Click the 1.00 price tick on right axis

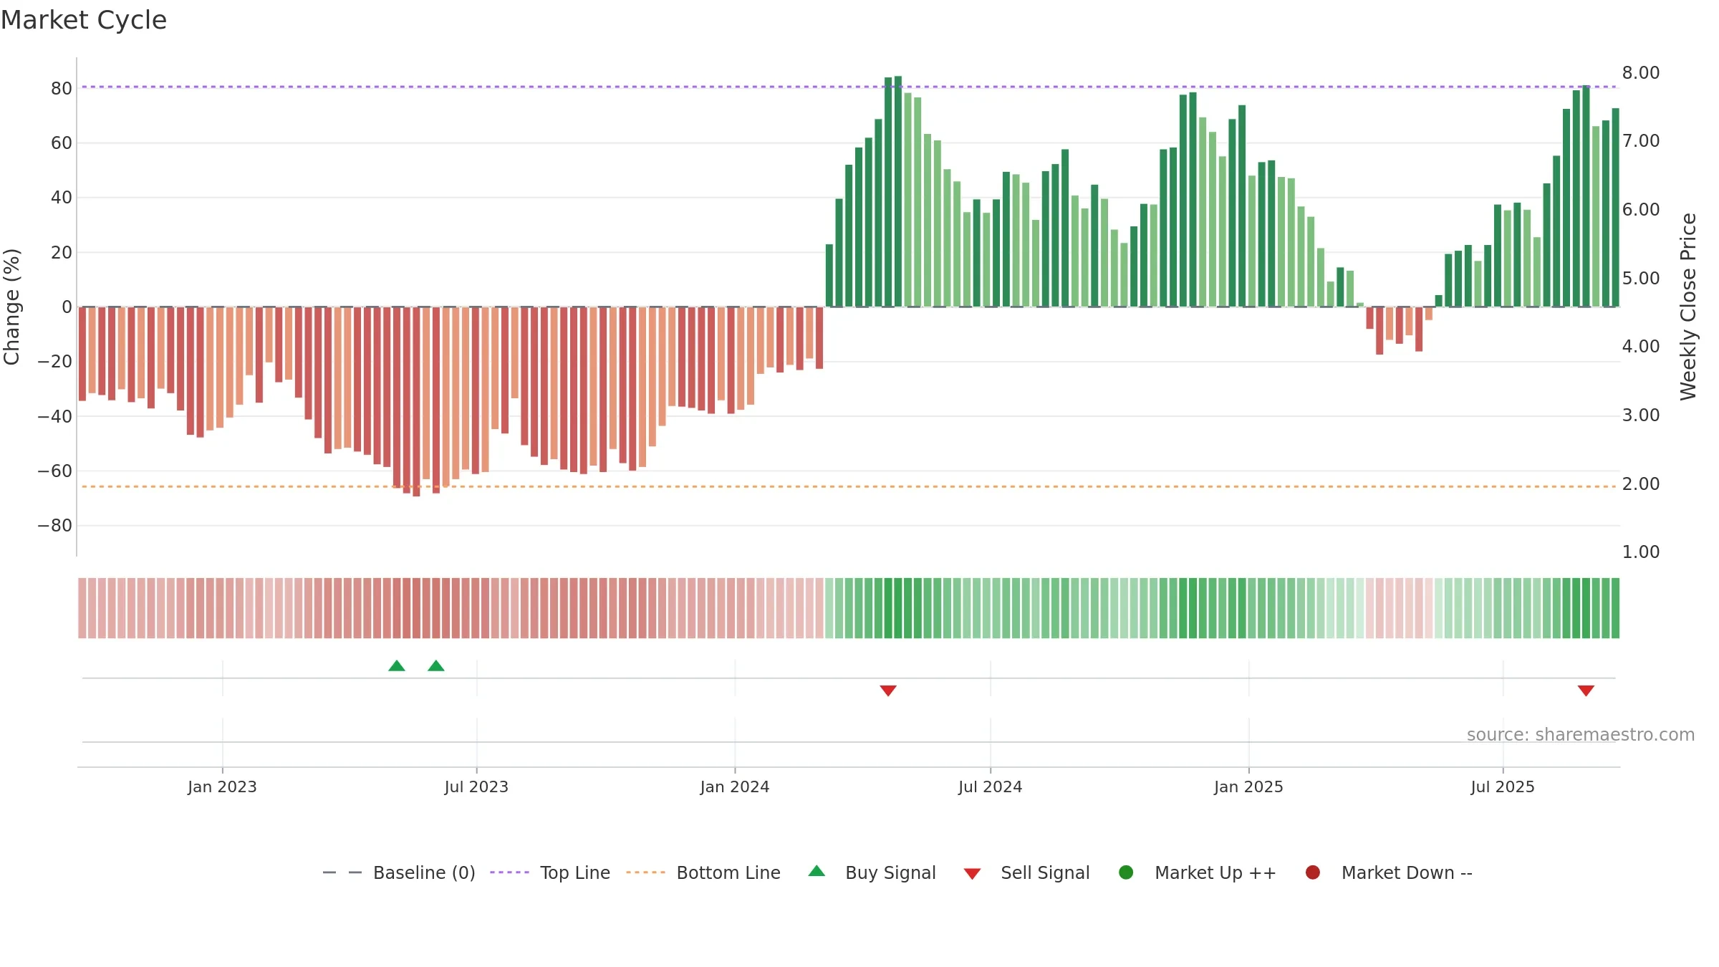coord(1641,552)
